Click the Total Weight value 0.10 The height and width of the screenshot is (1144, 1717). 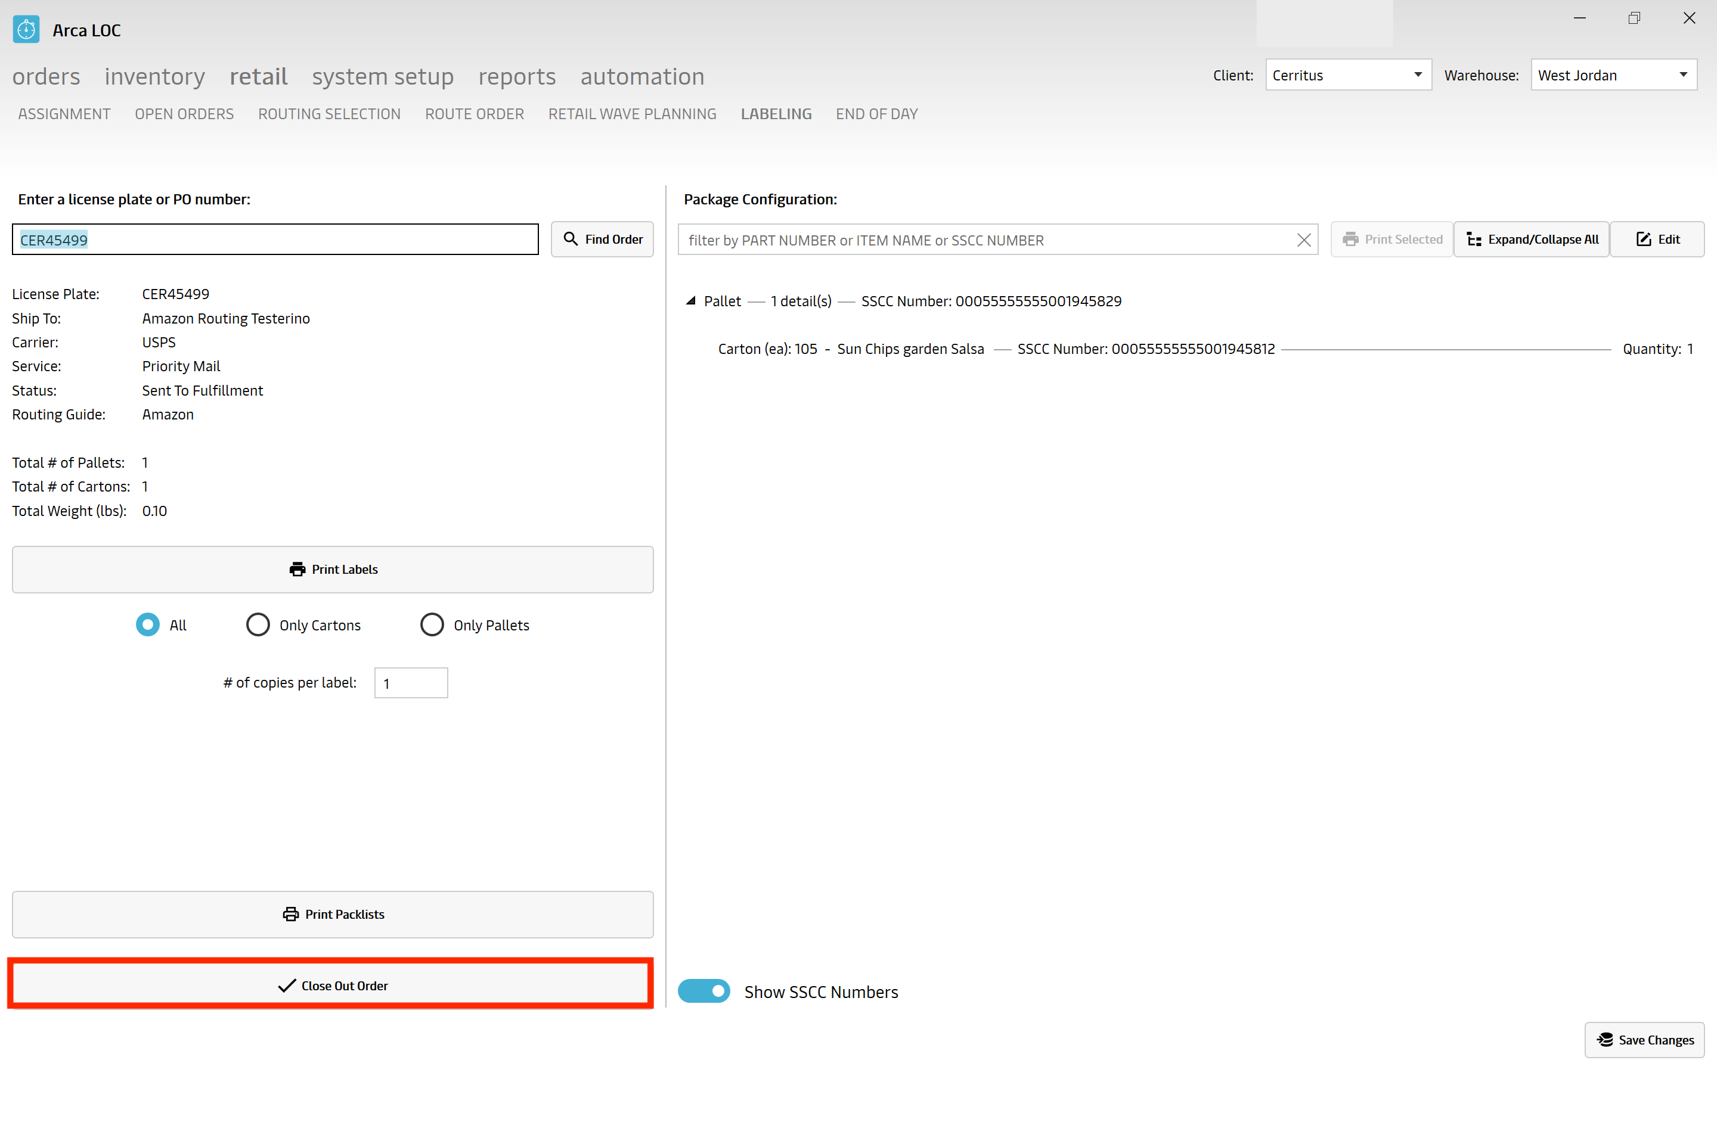[154, 511]
